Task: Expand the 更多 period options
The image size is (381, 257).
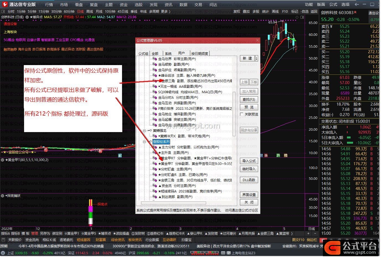Action: (165, 12)
